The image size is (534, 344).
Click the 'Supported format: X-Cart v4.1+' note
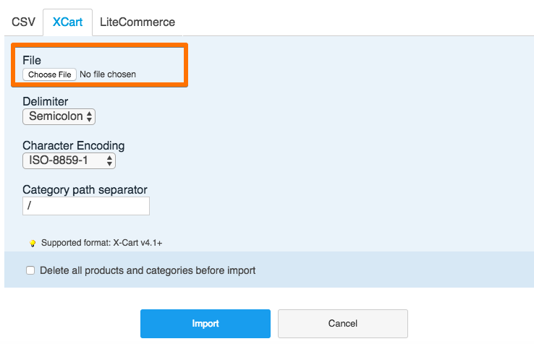click(107, 244)
